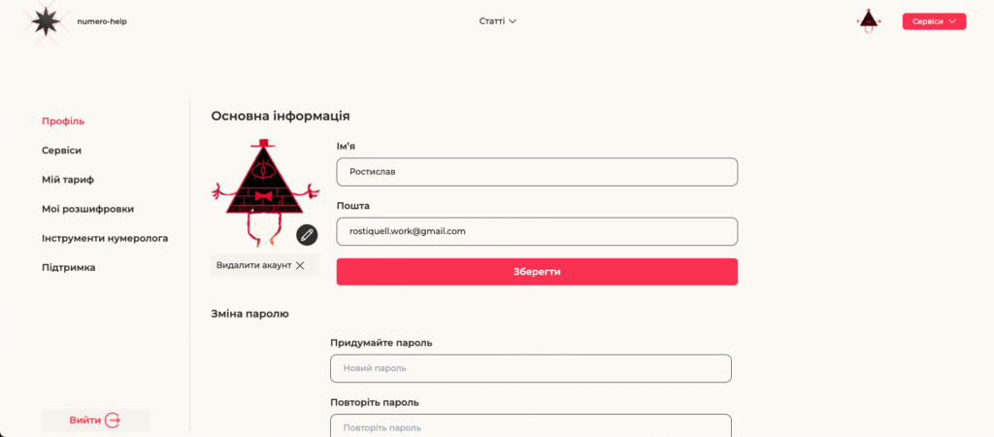This screenshot has height=437, width=994.
Task: Select Профіль in the sidebar
Action: [x=63, y=121]
